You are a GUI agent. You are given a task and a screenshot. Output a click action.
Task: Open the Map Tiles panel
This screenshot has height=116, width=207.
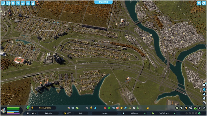point(182,108)
